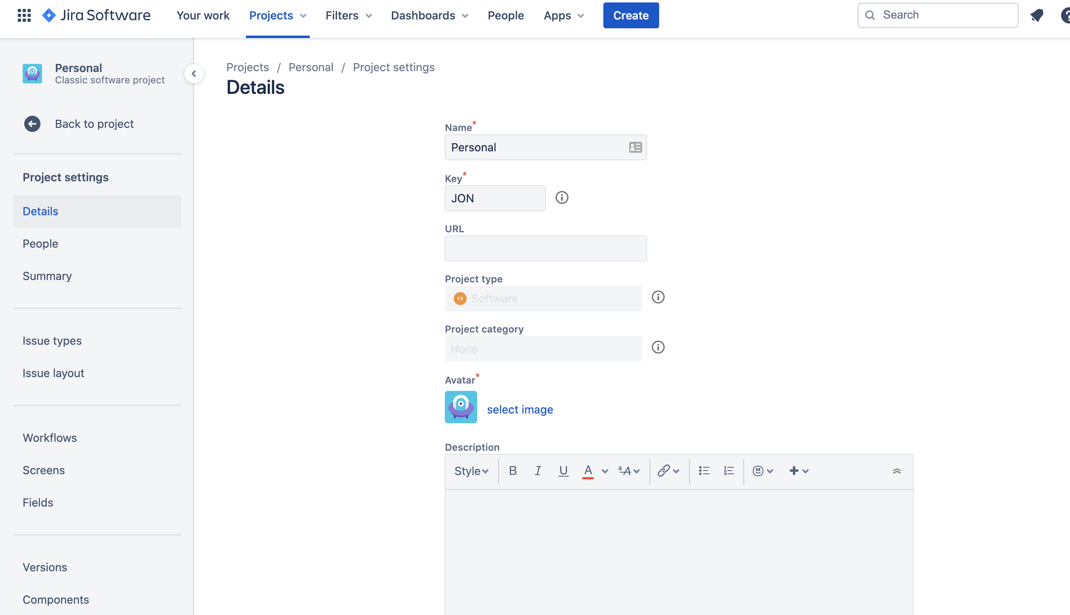The height and width of the screenshot is (615, 1070).
Task: Click the Search field in top bar
Action: click(x=937, y=15)
